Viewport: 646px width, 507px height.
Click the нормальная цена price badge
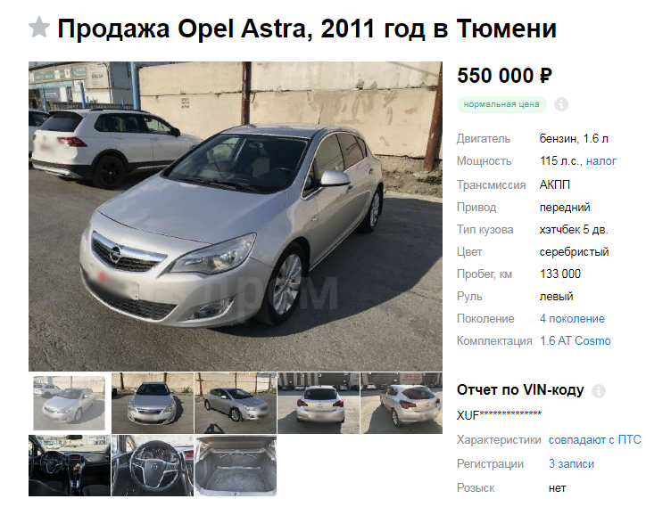[x=501, y=104]
